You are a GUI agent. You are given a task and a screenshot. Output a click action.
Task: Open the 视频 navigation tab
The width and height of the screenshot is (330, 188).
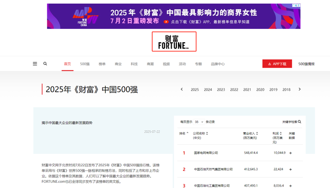click(166, 64)
